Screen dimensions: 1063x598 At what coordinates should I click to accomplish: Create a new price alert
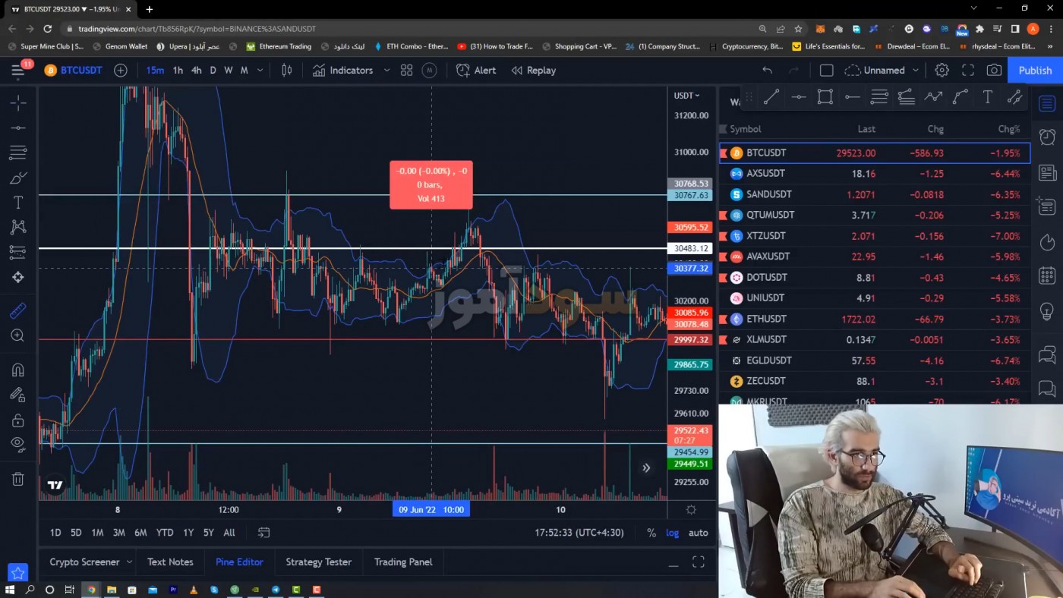click(x=476, y=71)
